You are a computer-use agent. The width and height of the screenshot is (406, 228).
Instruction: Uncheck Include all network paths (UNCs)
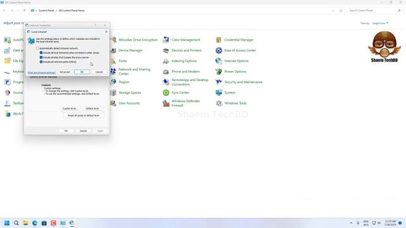pos(41,62)
